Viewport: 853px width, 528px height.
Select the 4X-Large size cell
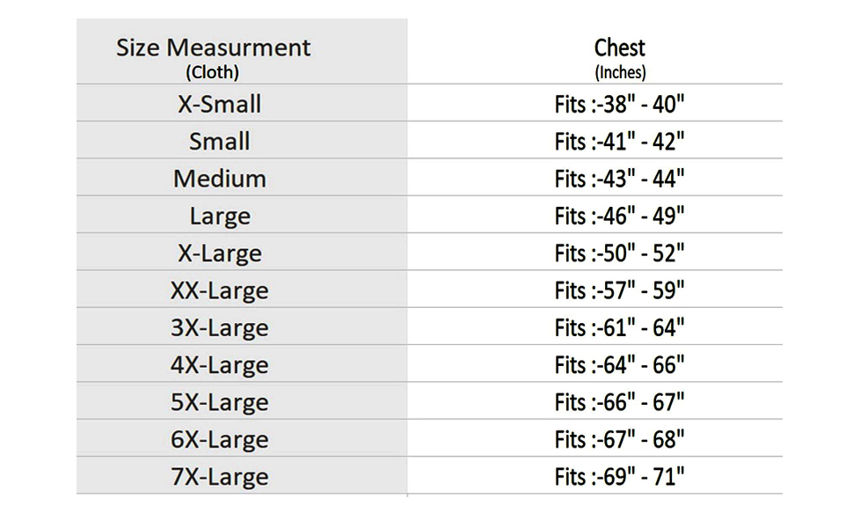(x=220, y=365)
